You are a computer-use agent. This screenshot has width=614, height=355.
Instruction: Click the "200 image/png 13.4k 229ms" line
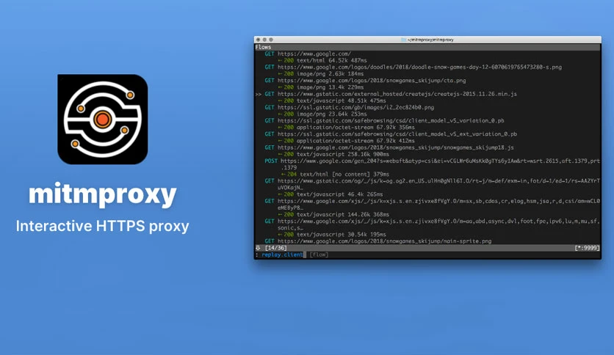point(321,87)
